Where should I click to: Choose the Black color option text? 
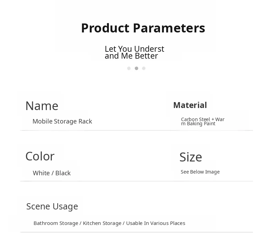click(63, 173)
